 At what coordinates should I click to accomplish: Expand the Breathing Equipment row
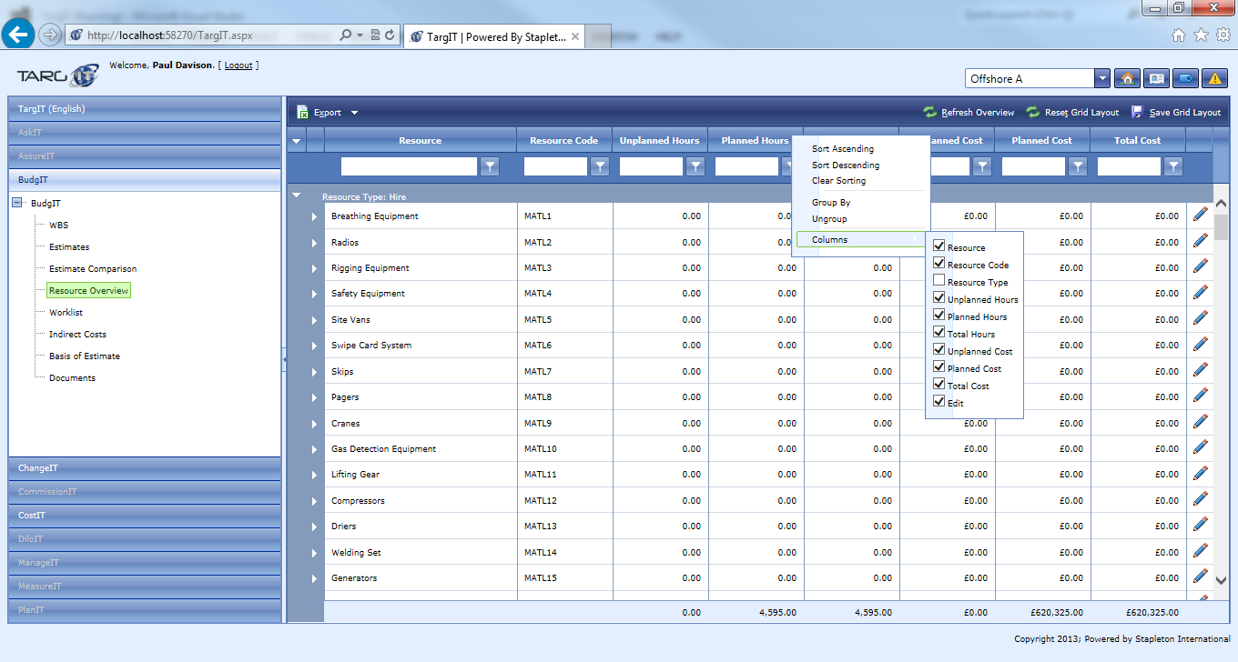click(x=314, y=216)
